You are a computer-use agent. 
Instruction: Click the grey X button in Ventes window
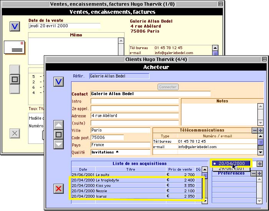(15, 134)
